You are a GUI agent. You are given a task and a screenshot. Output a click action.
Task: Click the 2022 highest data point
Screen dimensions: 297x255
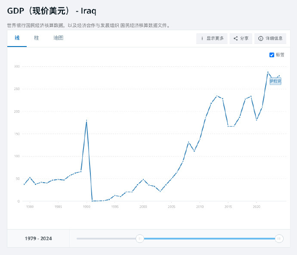(268, 72)
